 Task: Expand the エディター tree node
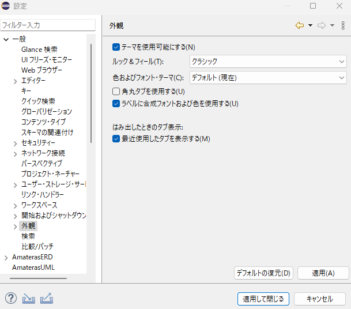(15, 81)
